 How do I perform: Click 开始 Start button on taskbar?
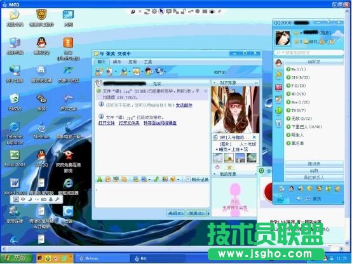coord(16,258)
